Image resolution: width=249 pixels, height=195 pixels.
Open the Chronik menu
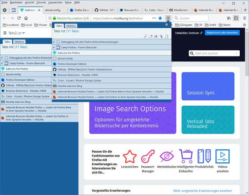coord(41,2)
